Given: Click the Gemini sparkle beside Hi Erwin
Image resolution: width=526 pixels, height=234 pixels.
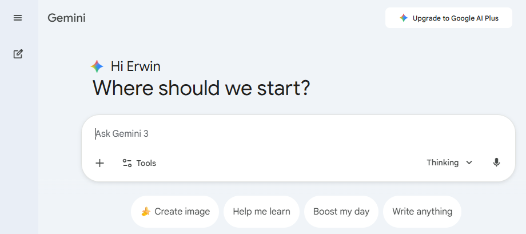Looking at the screenshot, I should click(x=97, y=66).
